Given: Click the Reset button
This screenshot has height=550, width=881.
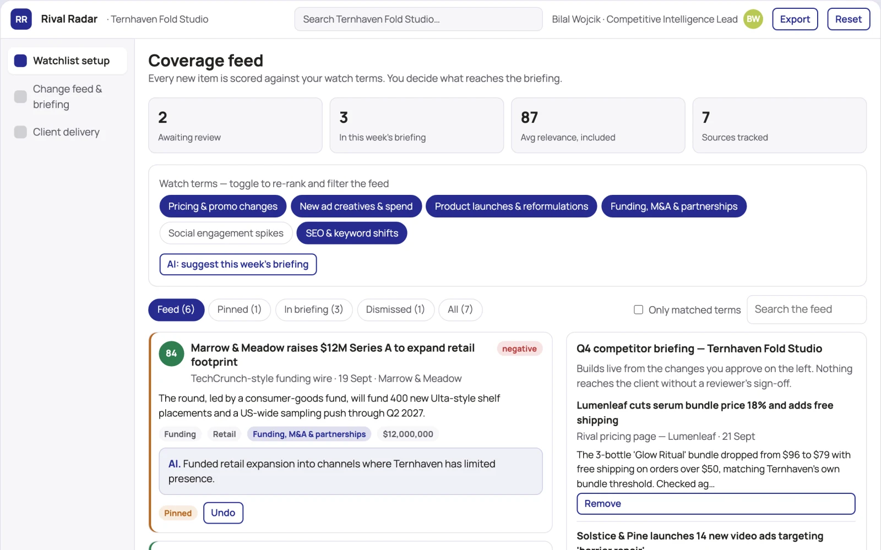Looking at the screenshot, I should pyautogui.click(x=849, y=19).
